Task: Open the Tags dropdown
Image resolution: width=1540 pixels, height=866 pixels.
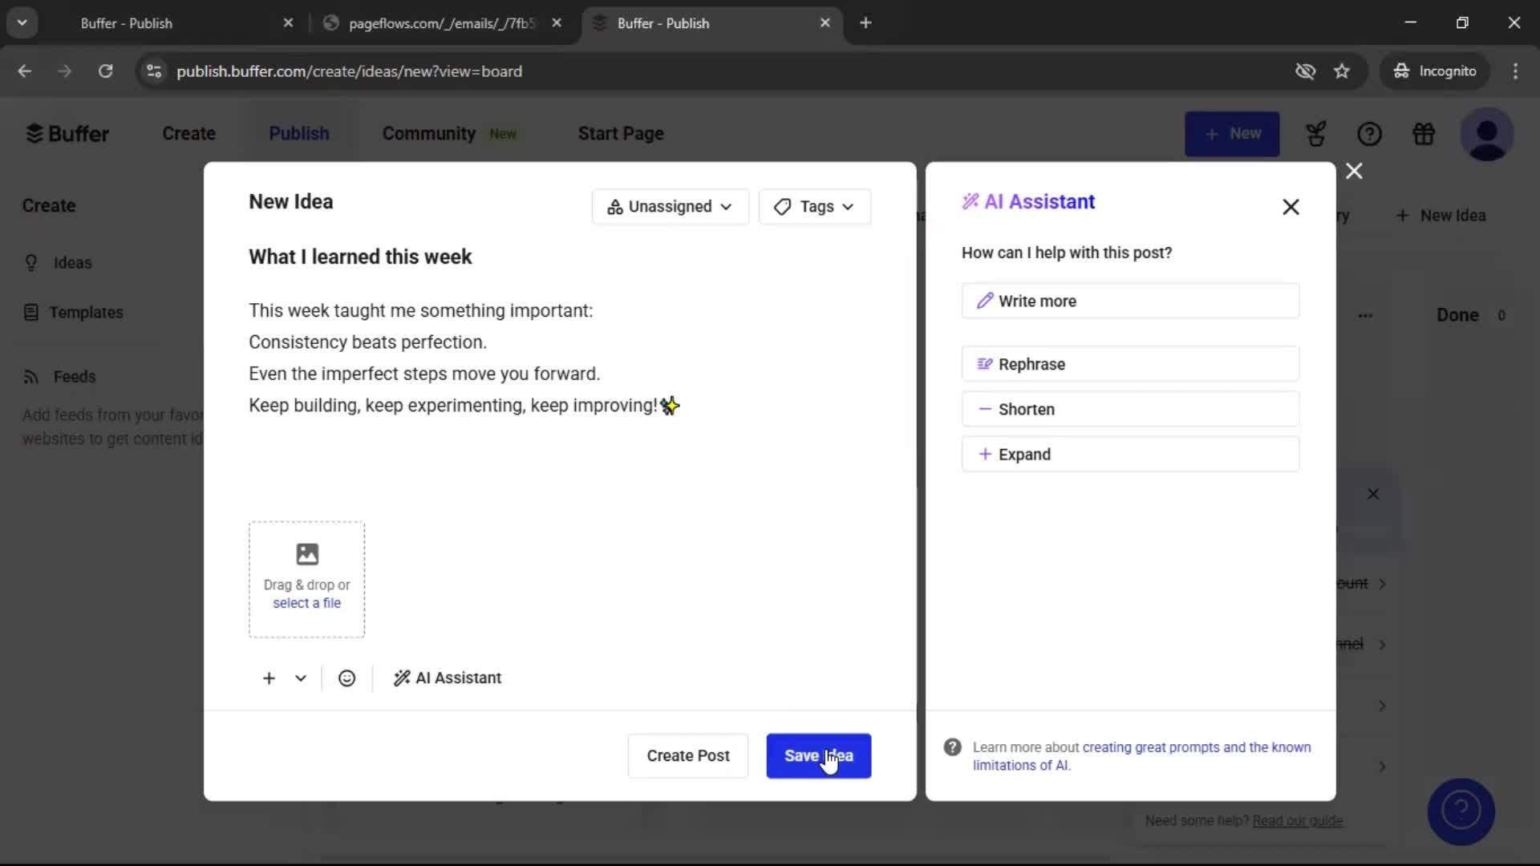Action: tap(814, 206)
